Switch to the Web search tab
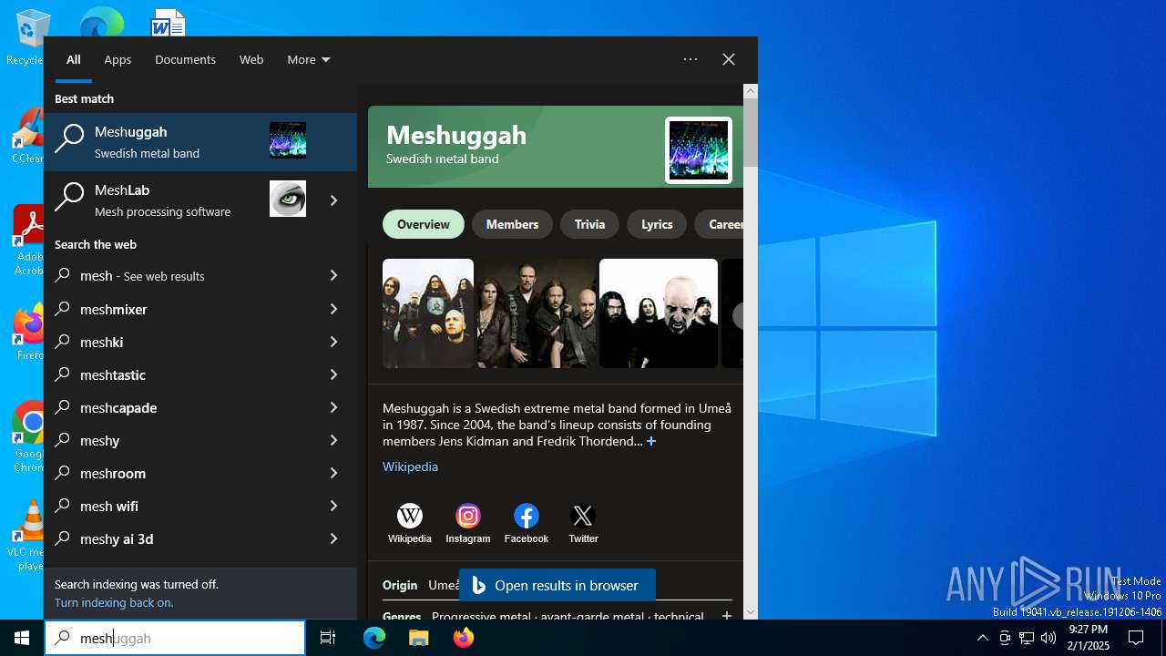 point(251,59)
